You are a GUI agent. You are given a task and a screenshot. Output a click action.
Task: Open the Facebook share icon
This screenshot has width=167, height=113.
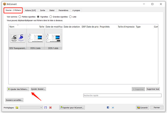click(x=108, y=107)
